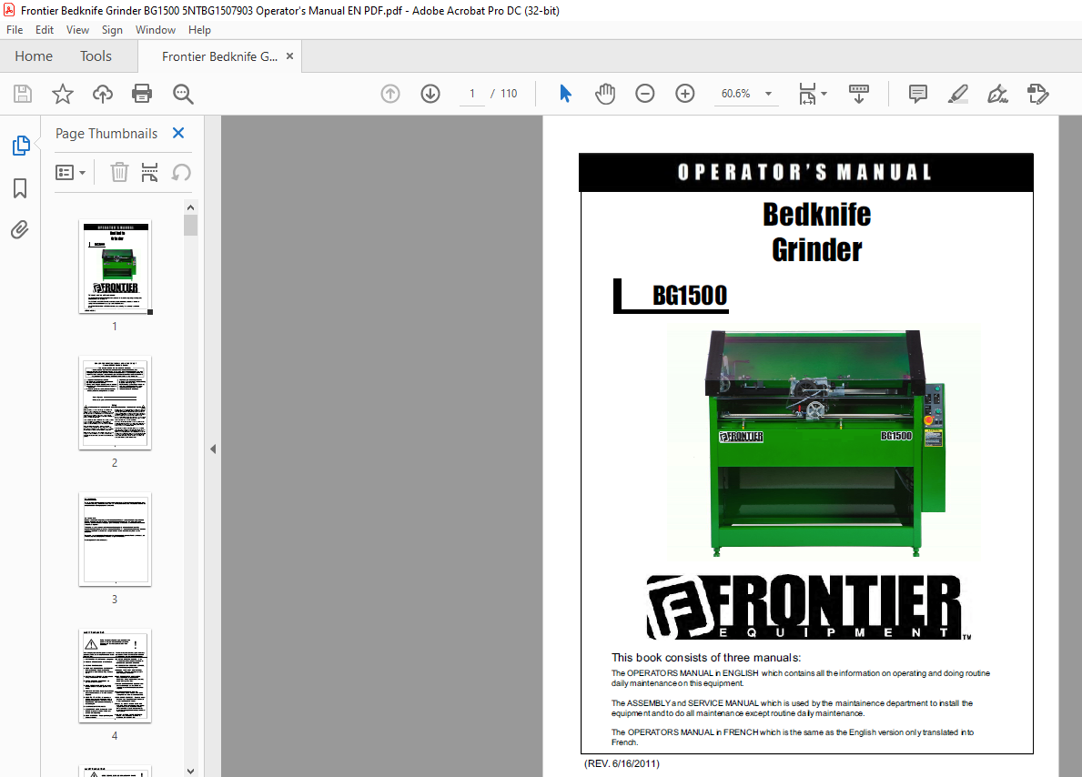Activate the selection arrow tool
1082x777 pixels.
(565, 93)
